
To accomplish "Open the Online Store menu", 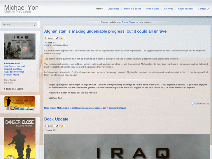I will [x=153, y=9].
